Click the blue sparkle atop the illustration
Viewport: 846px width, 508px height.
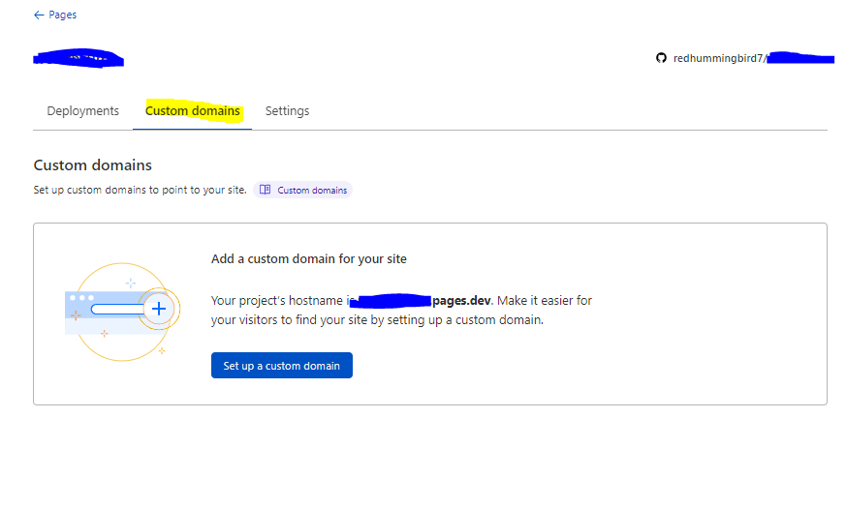(131, 283)
